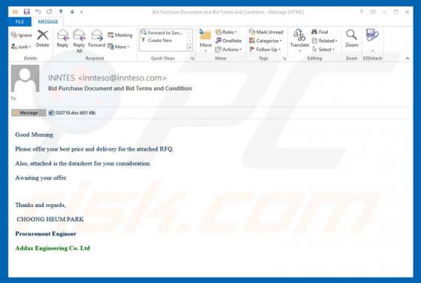Open Follow Up flag menu
The image size is (421, 283).
(x=265, y=50)
